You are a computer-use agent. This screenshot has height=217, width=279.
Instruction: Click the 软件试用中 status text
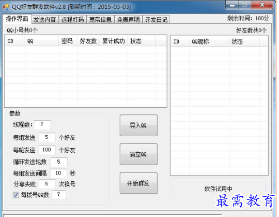tap(219, 189)
